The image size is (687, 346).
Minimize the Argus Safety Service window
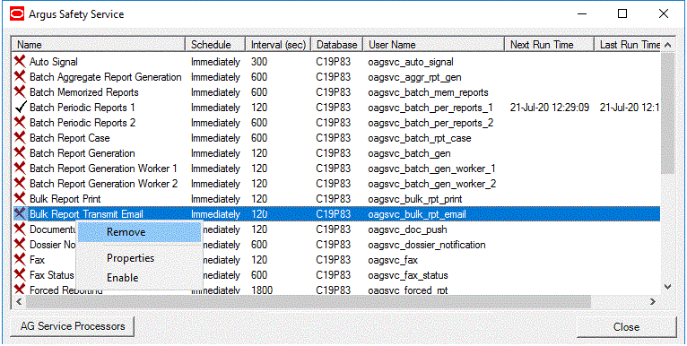[x=581, y=14]
